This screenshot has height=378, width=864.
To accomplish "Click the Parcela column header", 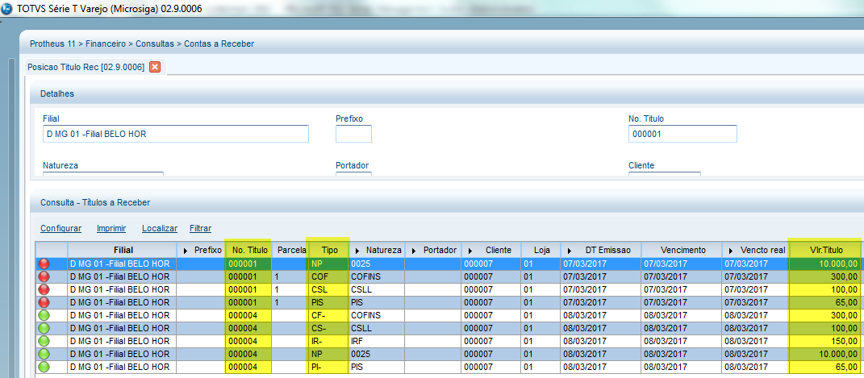I will click(x=291, y=250).
